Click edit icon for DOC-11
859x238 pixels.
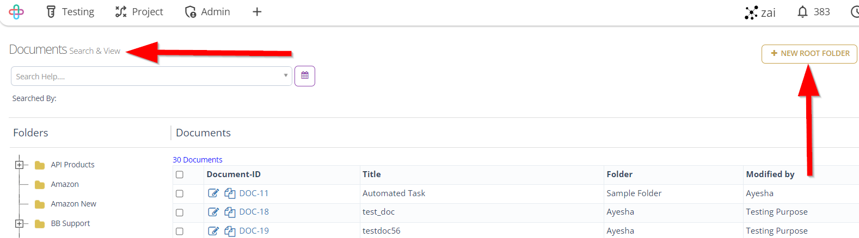(x=213, y=193)
